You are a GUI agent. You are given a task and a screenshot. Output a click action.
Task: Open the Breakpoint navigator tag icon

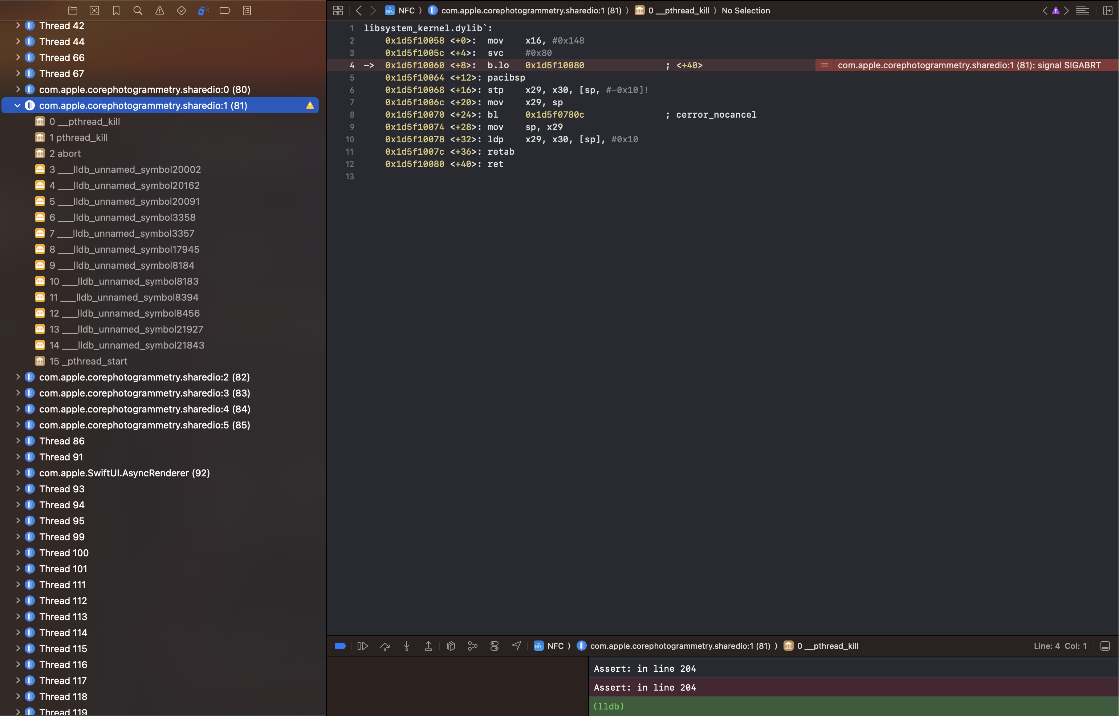[225, 10]
